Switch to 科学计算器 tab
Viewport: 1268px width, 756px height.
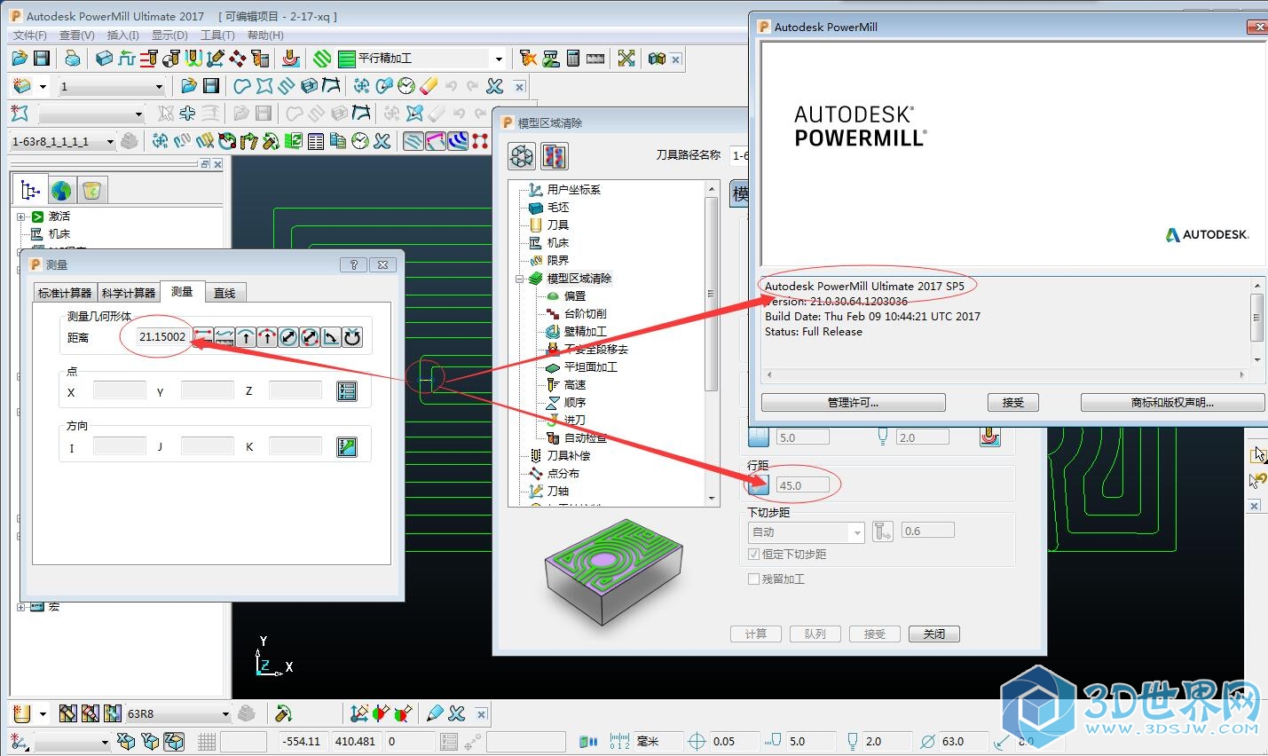point(129,293)
